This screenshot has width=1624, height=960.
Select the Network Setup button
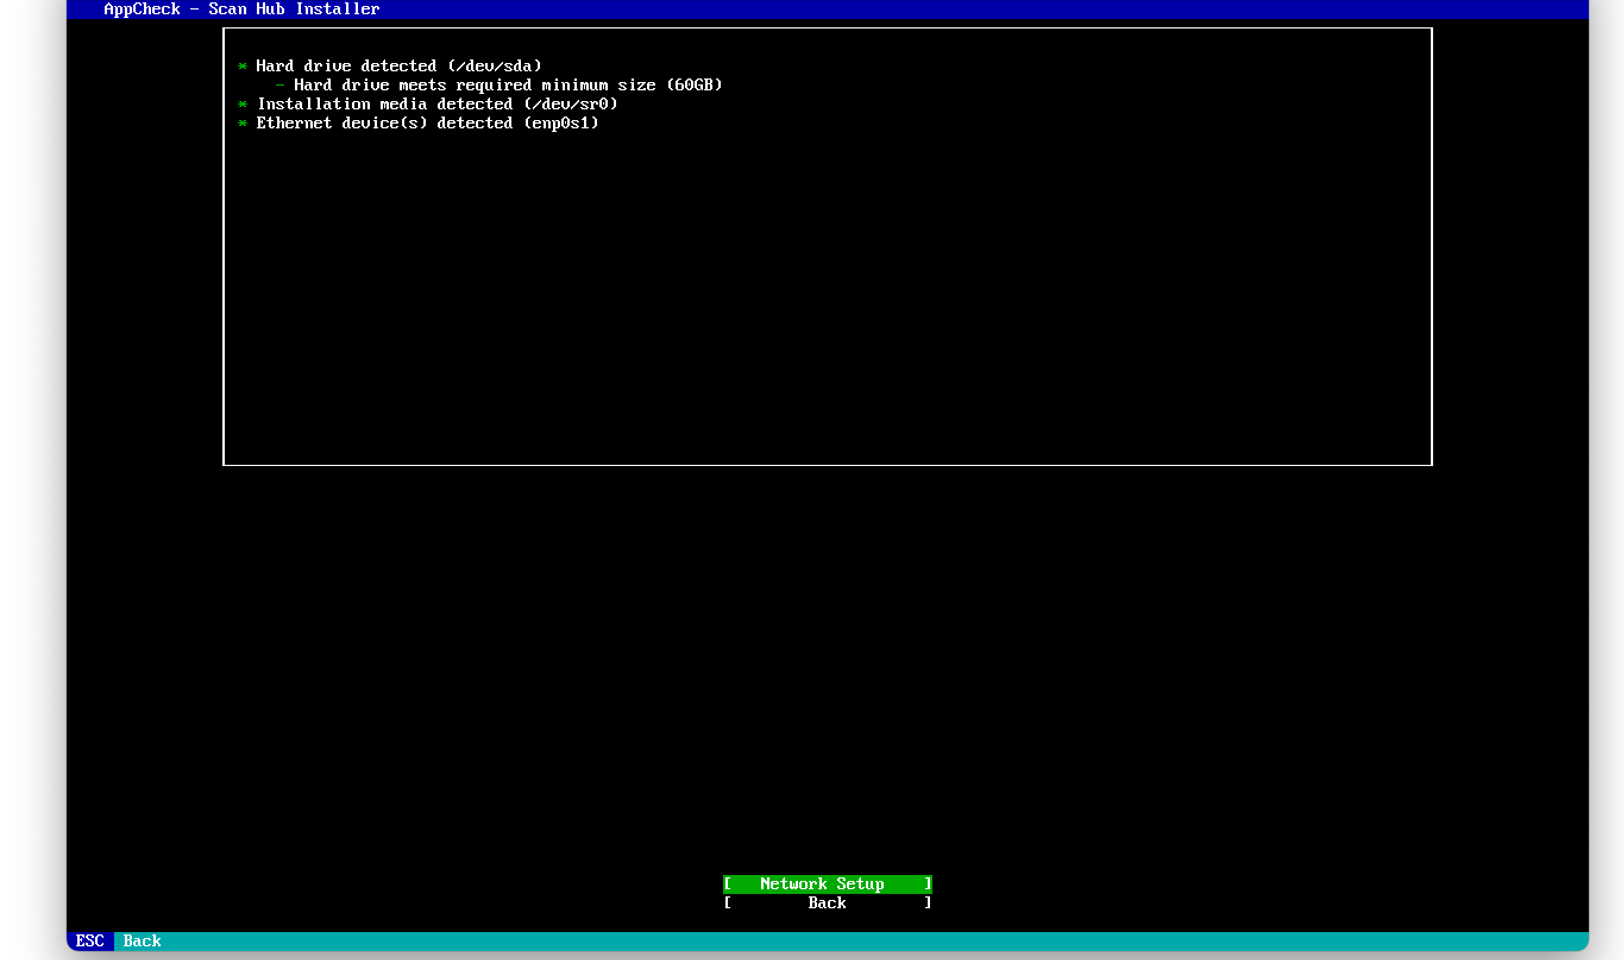pos(827,884)
